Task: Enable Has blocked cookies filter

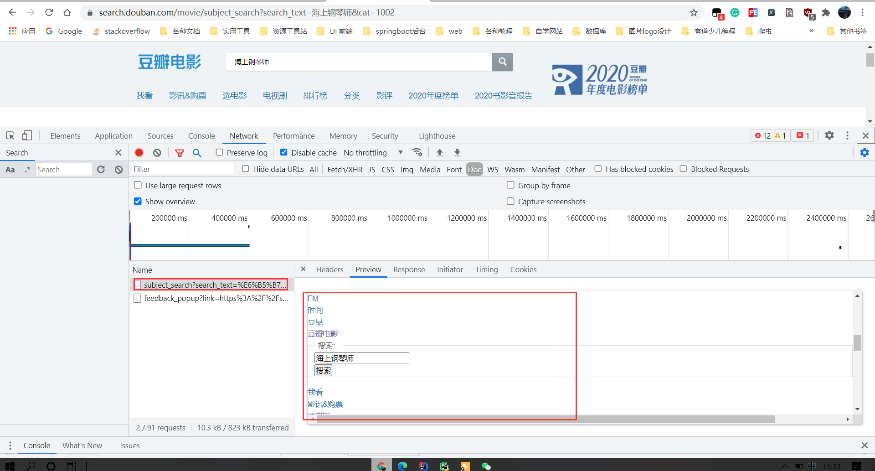Action: click(x=598, y=169)
